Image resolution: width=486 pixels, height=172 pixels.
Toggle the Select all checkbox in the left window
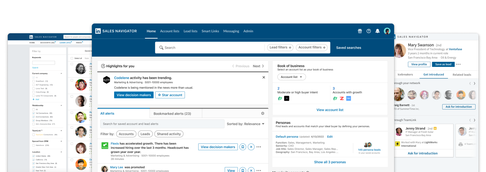pyautogui.click(x=72, y=58)
